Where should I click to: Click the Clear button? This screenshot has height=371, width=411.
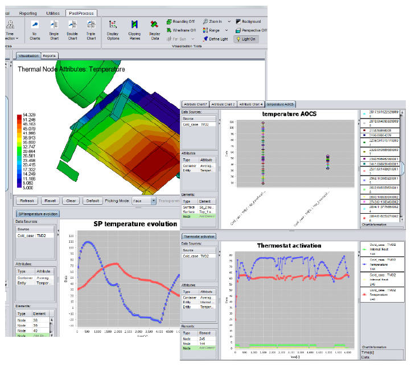pyautogui.click(x=71, y=201)
